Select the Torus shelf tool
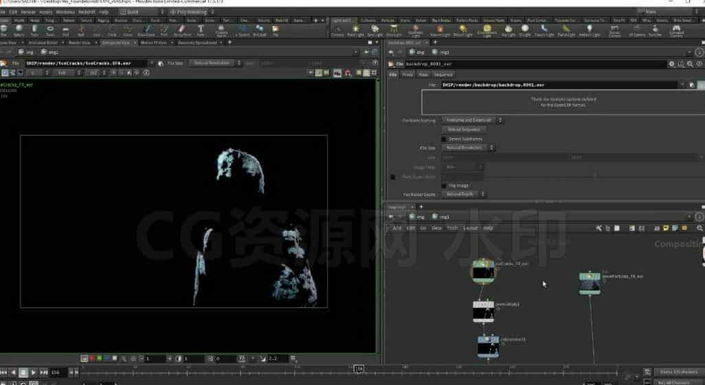Screen dimensions: 705x385 click(x=50, y=31)
